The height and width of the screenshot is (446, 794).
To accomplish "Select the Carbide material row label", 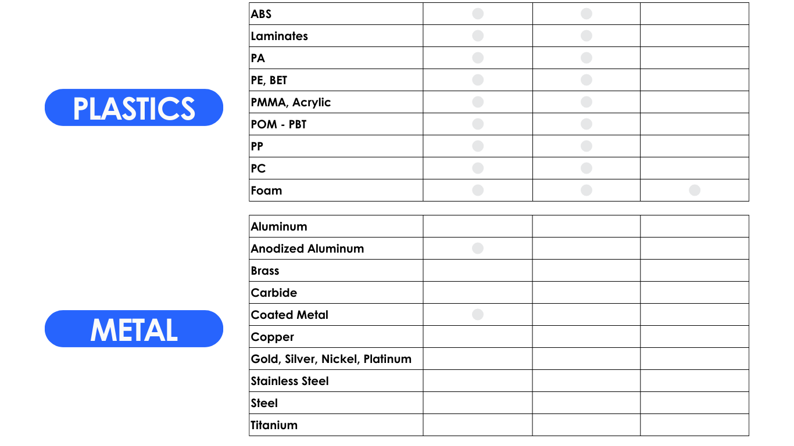I will point(274,293).
